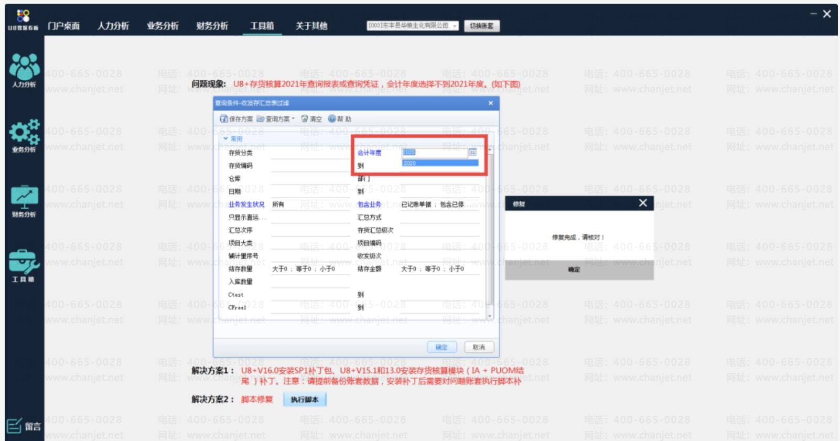Click the 包含业务 blue link label
840x441 pixels.
click(x=369, y=205)
